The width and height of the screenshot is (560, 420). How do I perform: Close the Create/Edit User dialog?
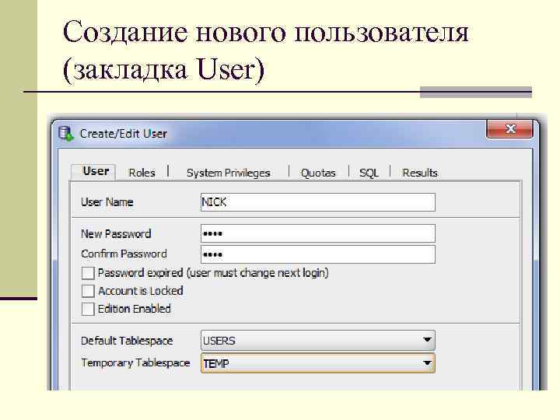[509, 129]
